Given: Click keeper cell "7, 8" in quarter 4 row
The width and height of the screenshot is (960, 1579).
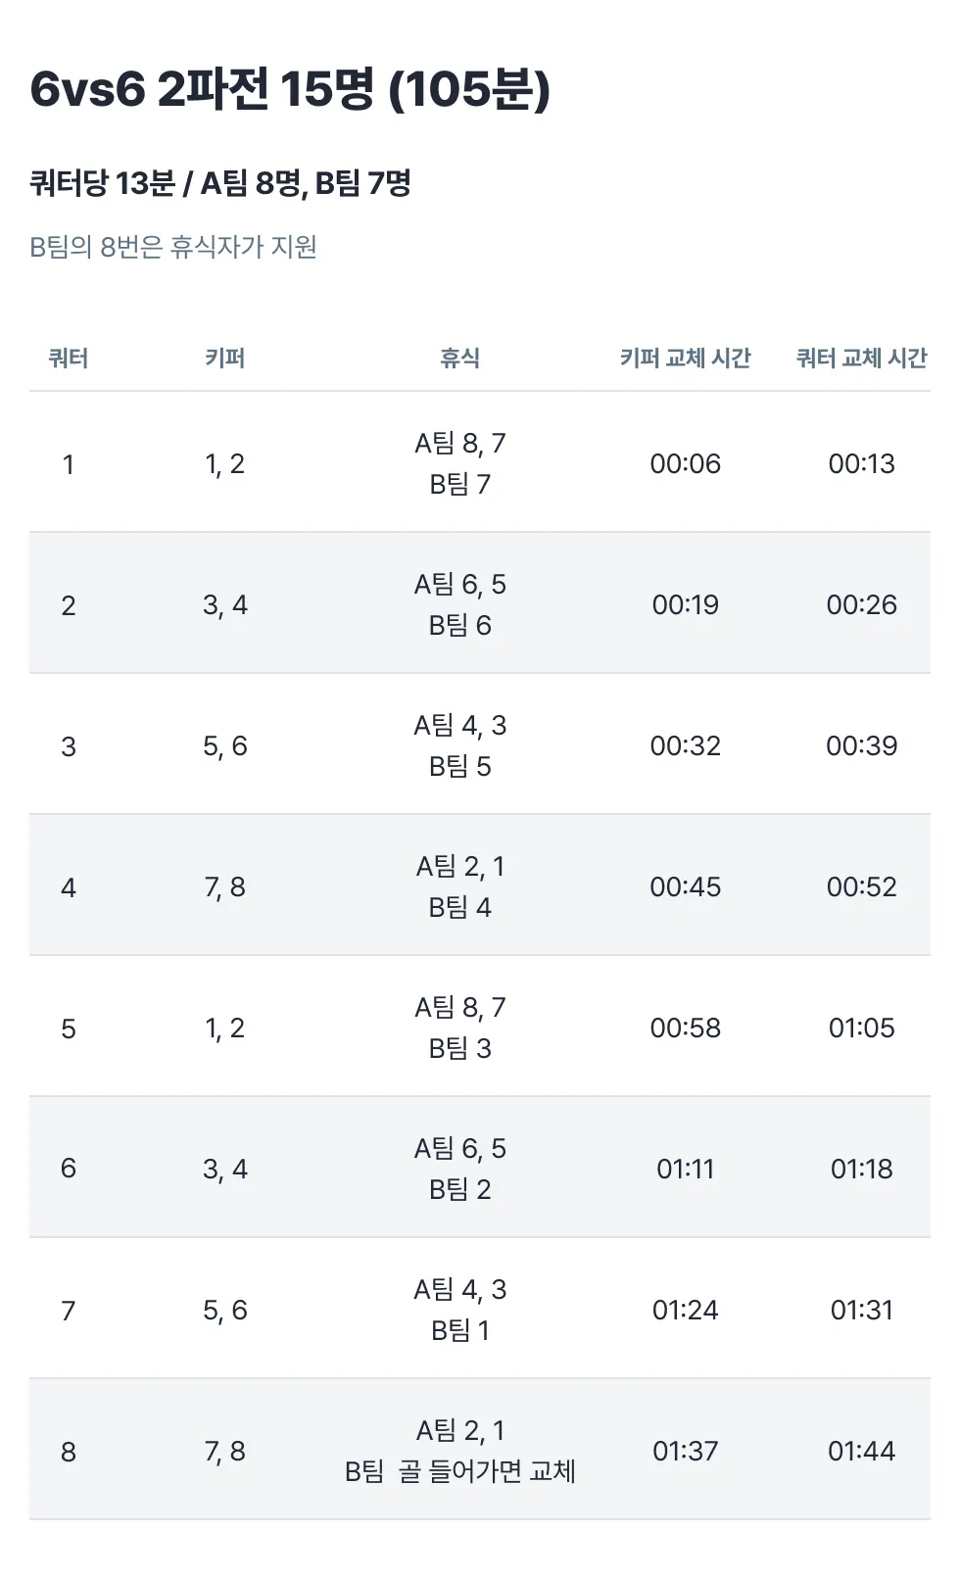Looking at the screenshot, I should click(x=224, y=886).
